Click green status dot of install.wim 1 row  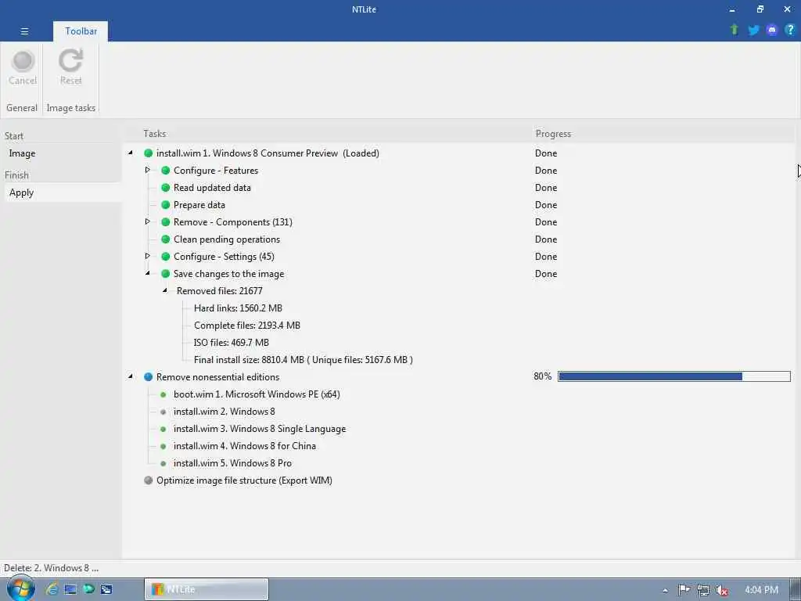pyautogui.click(x=149, y=153)
